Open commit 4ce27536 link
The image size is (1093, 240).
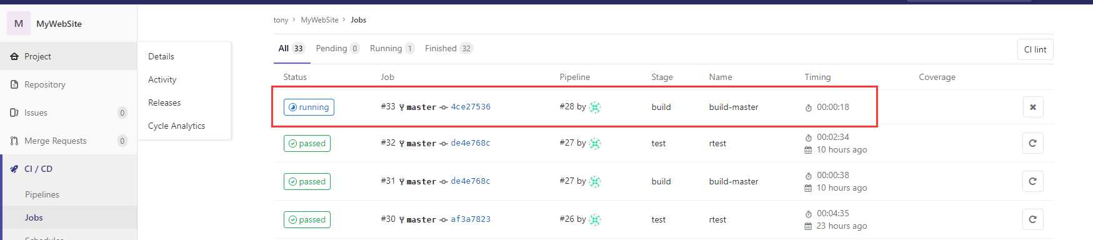(x=471, y=107)
